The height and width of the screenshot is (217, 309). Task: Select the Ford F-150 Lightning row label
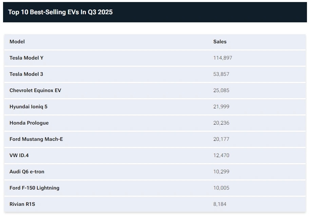[34, 188]
